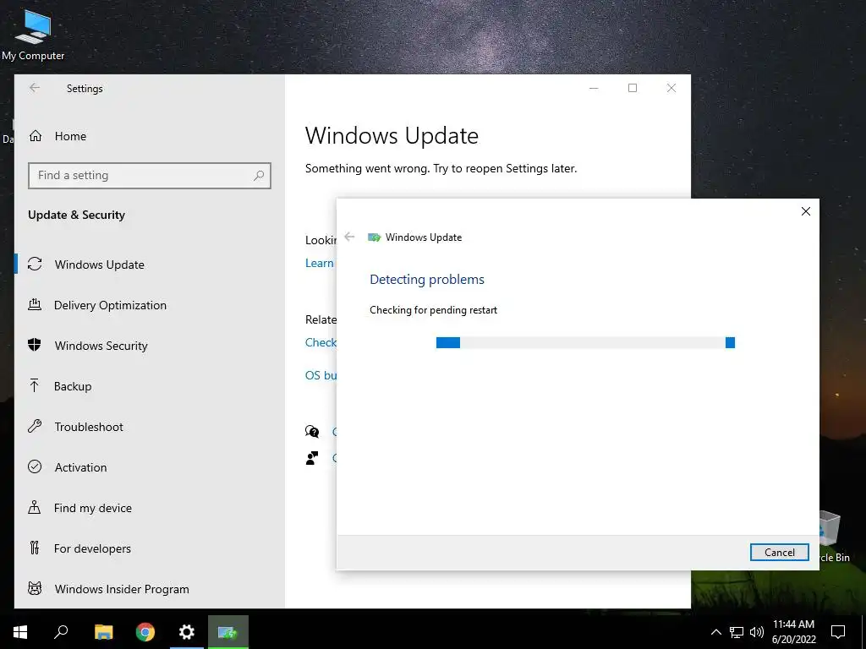
Task: Click the troubleshooter back arrow
Action: click(349, 237)
